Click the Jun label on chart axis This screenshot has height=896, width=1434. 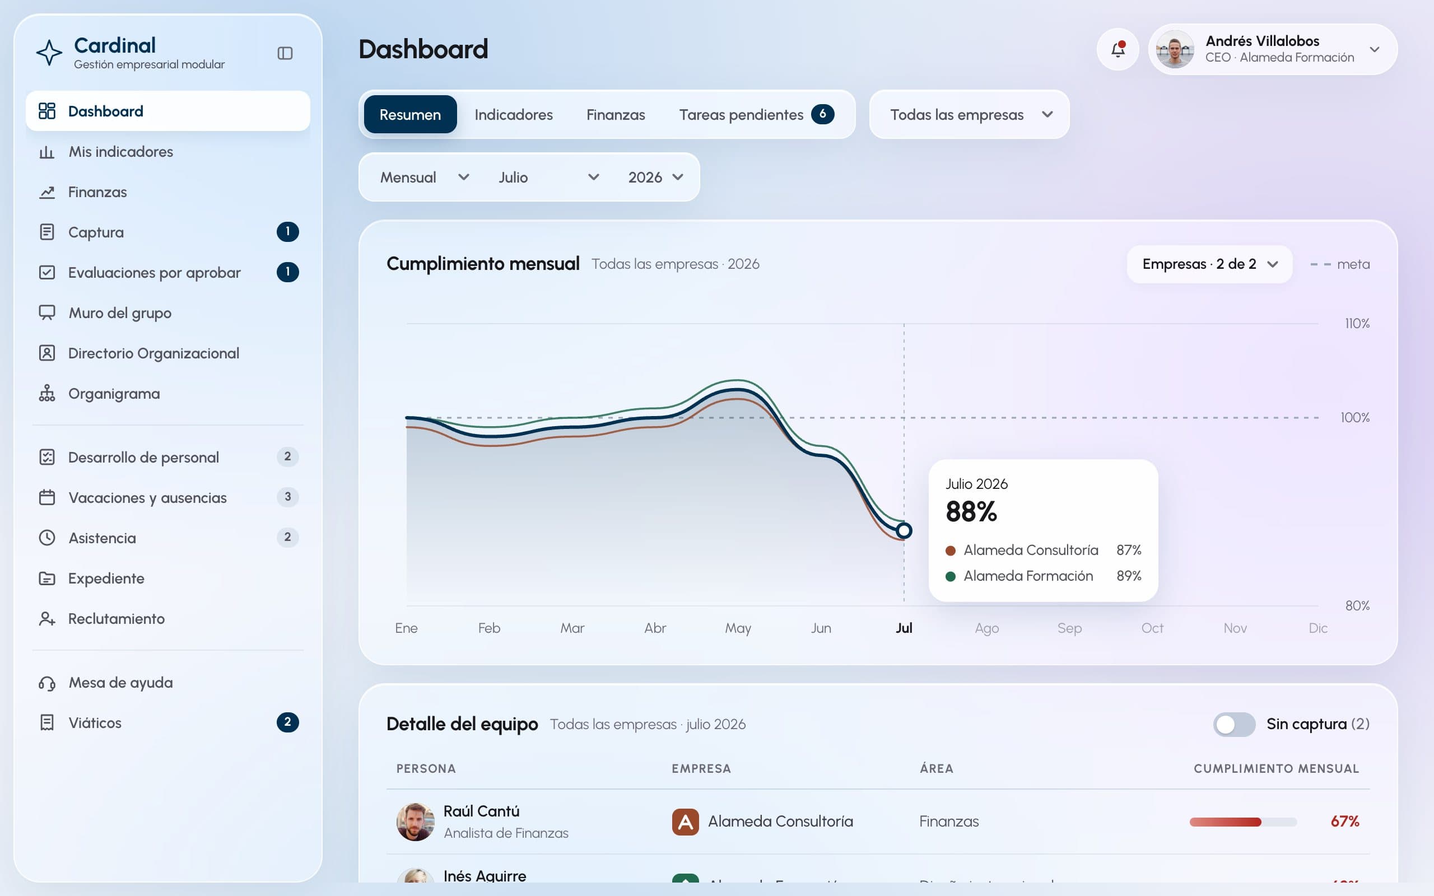821,628
